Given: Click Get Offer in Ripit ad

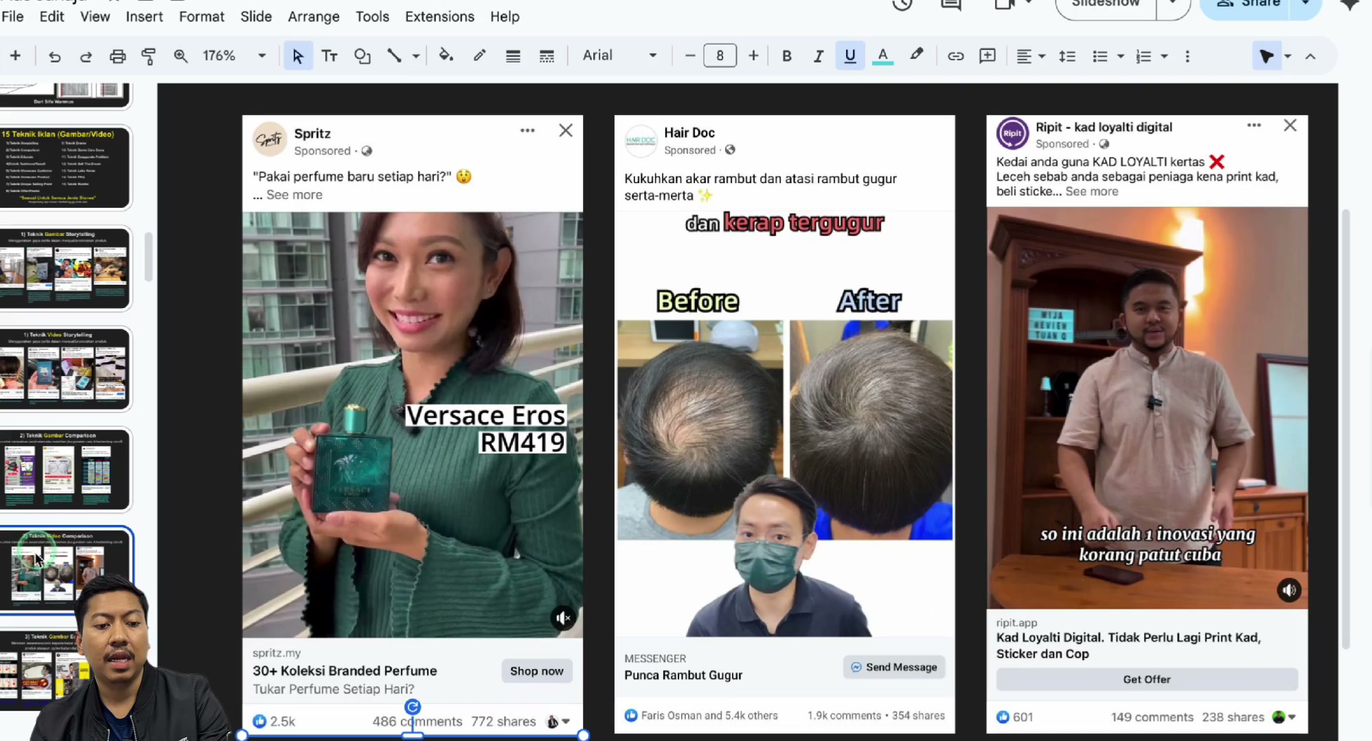Looking at the screenshot, I should [1147, 679].
